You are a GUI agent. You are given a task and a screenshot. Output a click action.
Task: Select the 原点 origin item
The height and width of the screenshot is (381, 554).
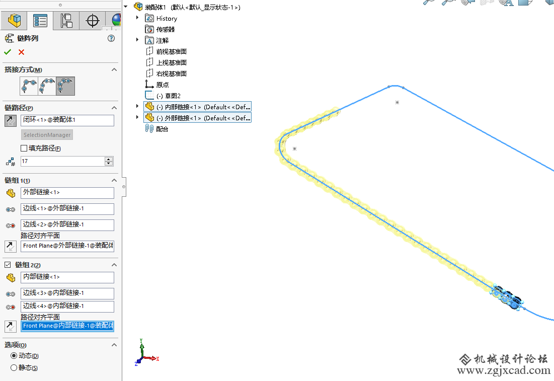(157, 85)
